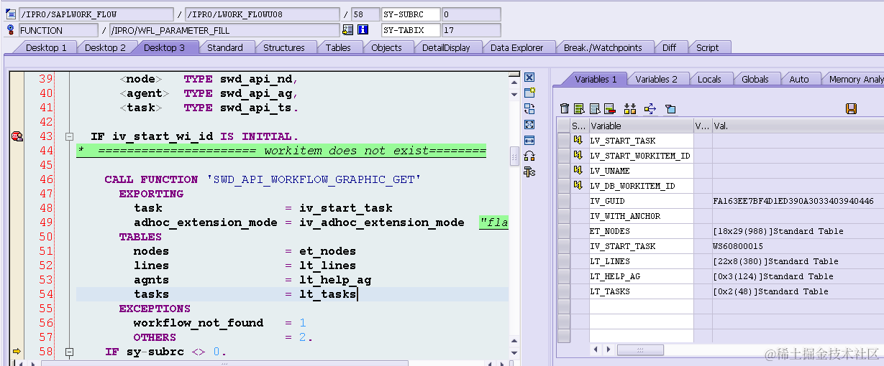Click the variables table horizontal scrollbar thumb
The width and height of the screenshot is (884, 366).
(x=639, y=349)
